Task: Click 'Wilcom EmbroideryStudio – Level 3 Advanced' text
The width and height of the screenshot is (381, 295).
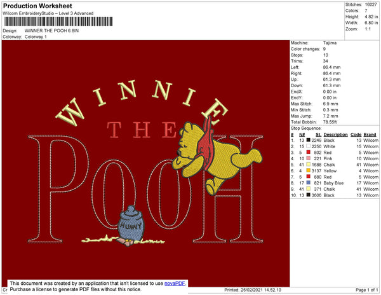Action: 48,13
